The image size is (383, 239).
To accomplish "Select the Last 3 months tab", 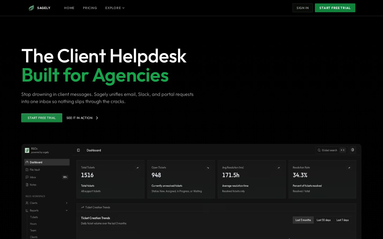I will [x=303, y=220].
